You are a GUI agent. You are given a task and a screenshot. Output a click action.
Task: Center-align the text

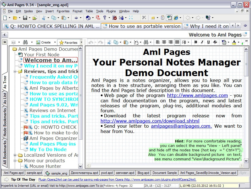point(164,42)
